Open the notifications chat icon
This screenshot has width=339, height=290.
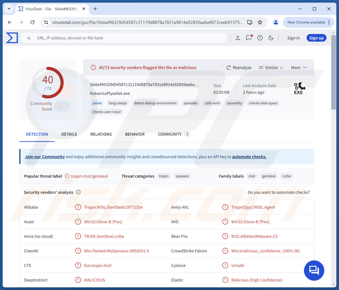tap(249, 38)
